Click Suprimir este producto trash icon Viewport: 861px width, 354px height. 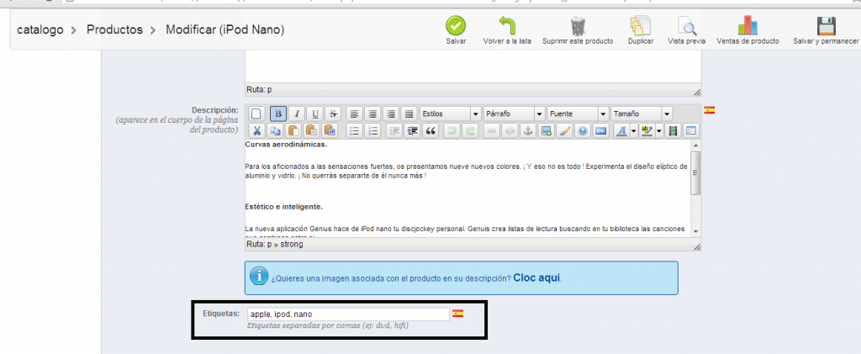578,26
